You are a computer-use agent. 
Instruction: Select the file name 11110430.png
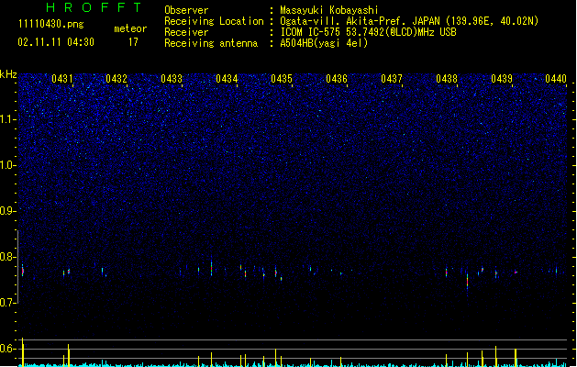click(50, 24)
